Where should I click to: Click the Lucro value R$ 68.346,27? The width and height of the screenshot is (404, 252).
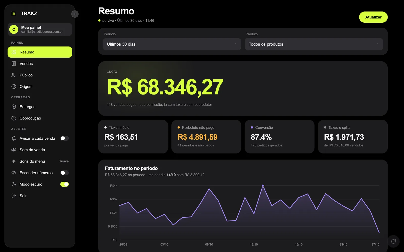(x=165, y=87)
